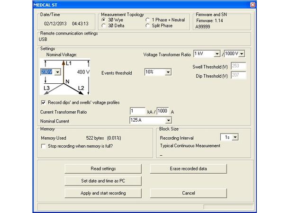The image size is (289, 213).
Task: Click the USB communication setting text
Action: click(43, 39)
